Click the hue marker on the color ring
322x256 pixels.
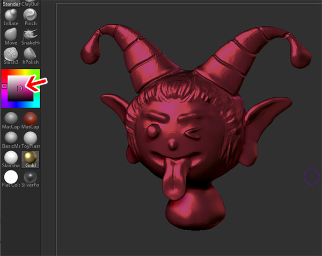[4, 86]
